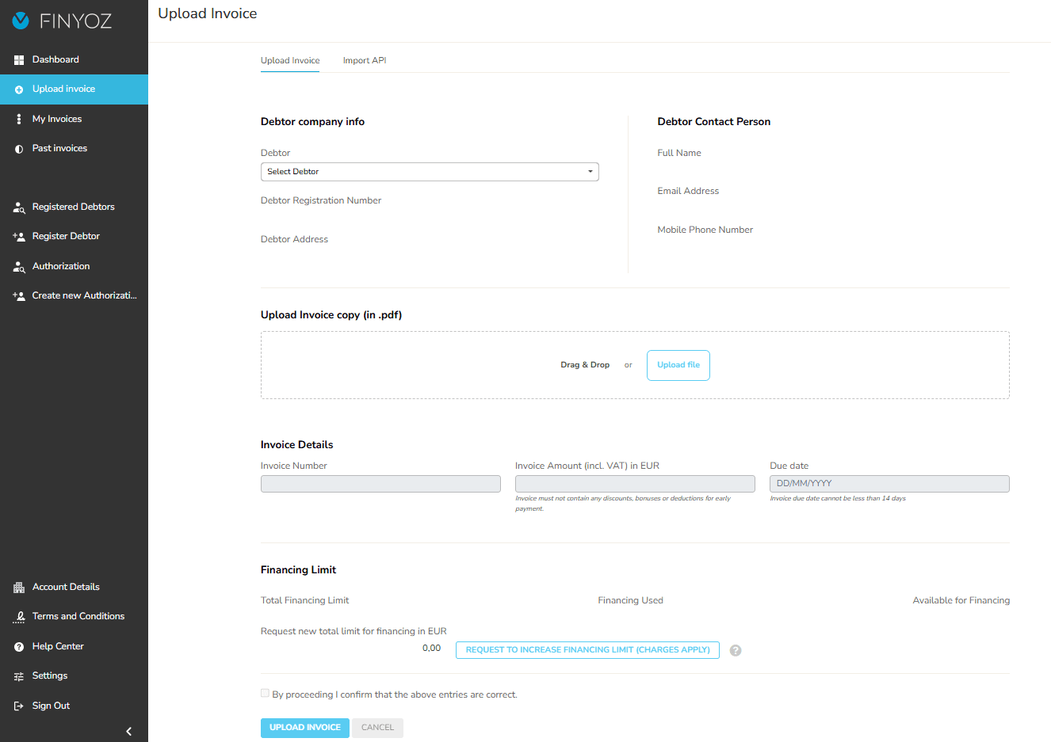Select the Authorization sidebar icon

coord(17,266)
